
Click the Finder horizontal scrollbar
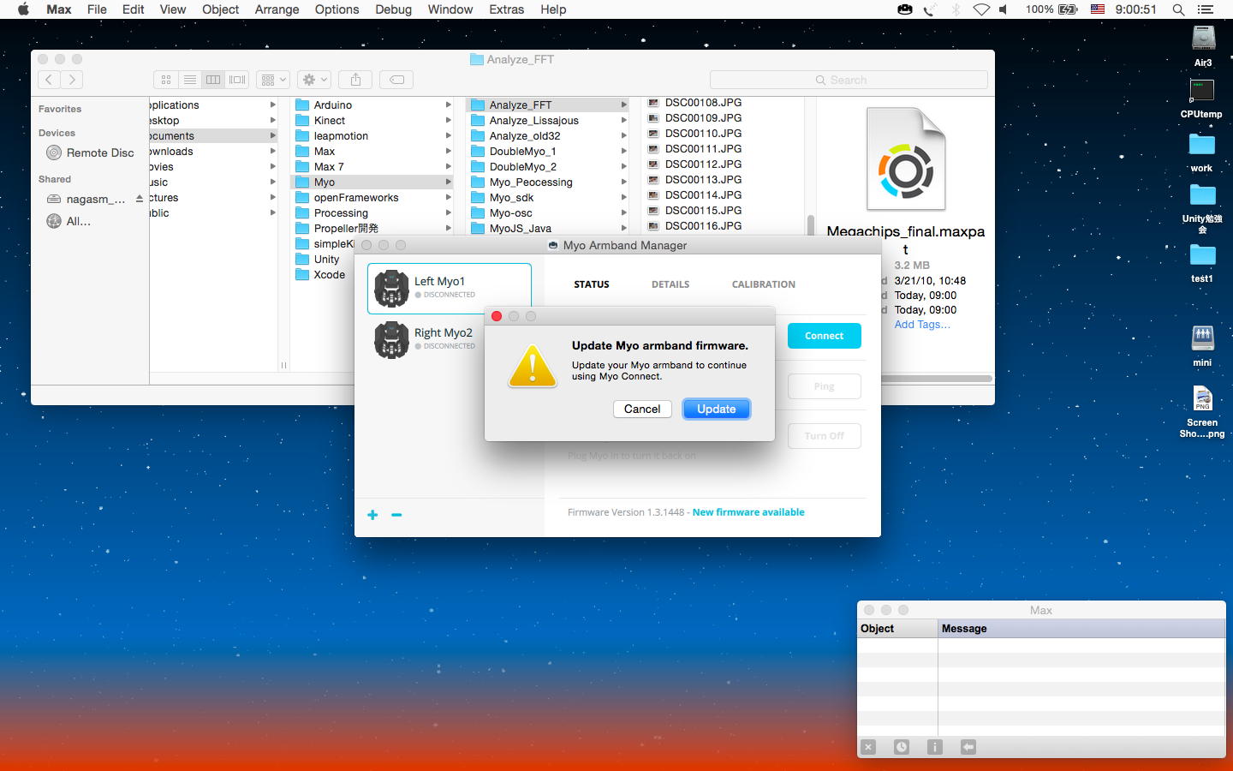(936, 378)
